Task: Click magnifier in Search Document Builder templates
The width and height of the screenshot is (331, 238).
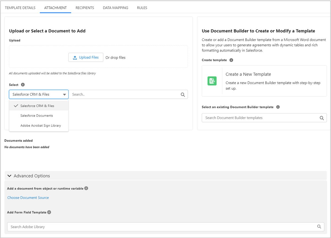Action: tap(322, 118)
